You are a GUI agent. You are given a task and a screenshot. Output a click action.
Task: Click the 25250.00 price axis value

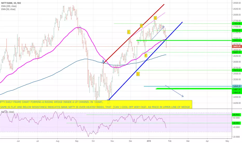click(237, 79)
